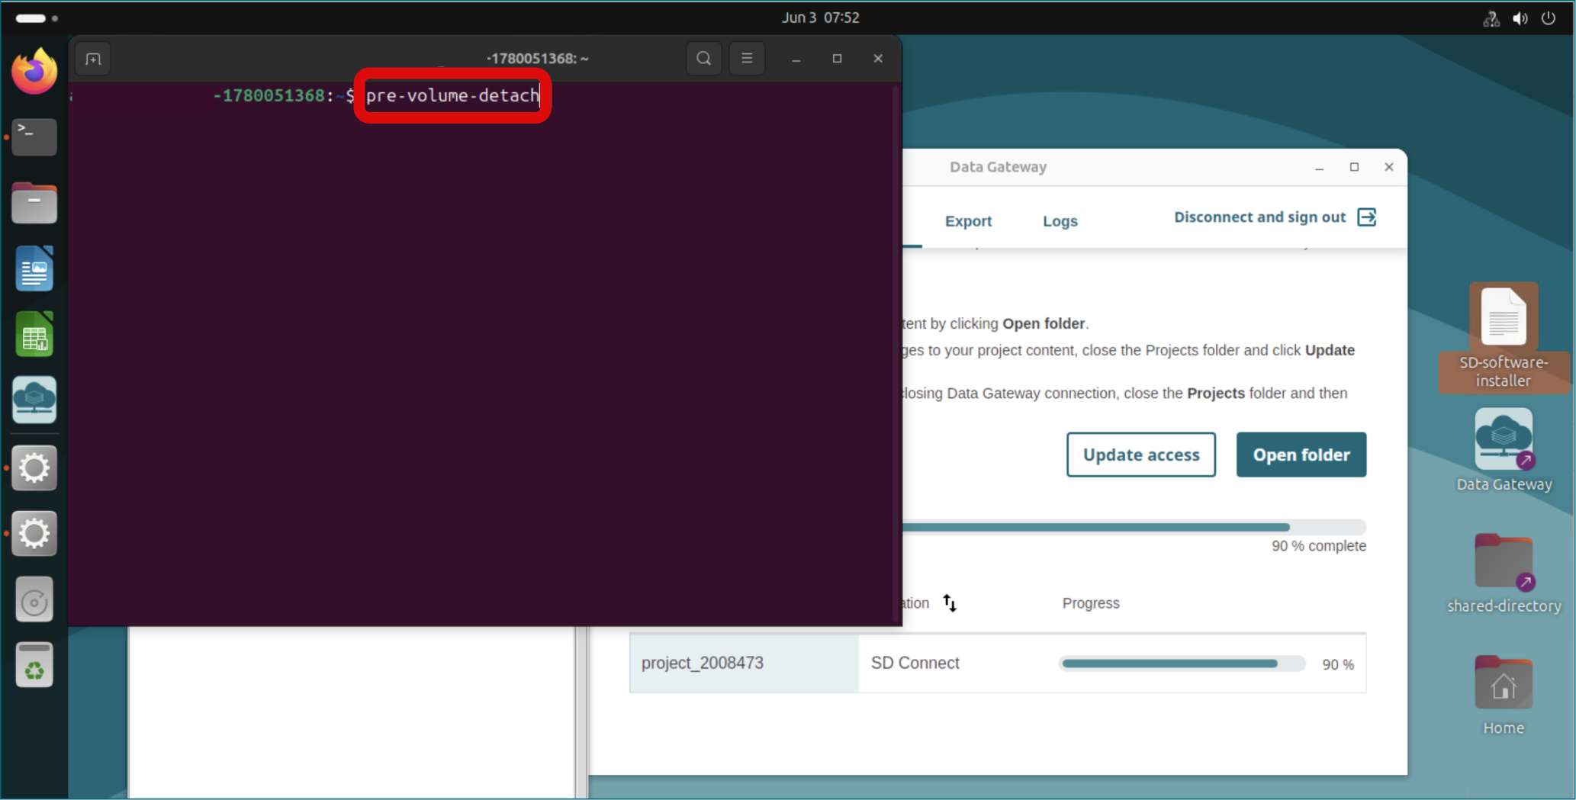Click the Update access button
The image size is (1576, 800).
pos(1141,455)
